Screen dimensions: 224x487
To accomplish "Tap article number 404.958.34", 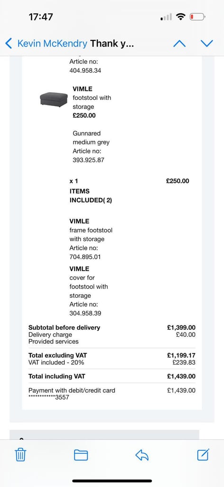I will 85,70.
